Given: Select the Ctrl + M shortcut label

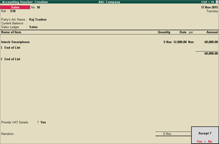Looking at the screenshot, I should pos(207,2).
